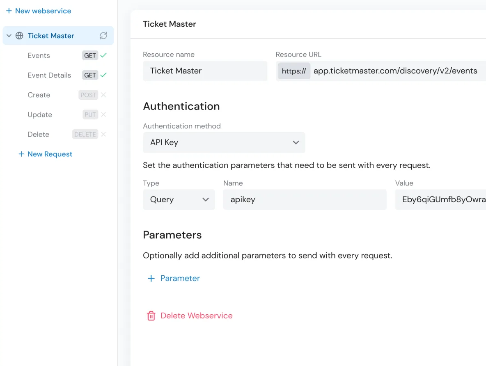
Task: Select the green checkmark next to Events
Action: point(104,55)
